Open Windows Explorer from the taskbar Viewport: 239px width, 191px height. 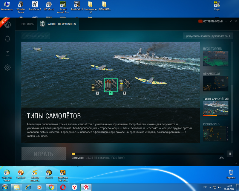(17, 187)
